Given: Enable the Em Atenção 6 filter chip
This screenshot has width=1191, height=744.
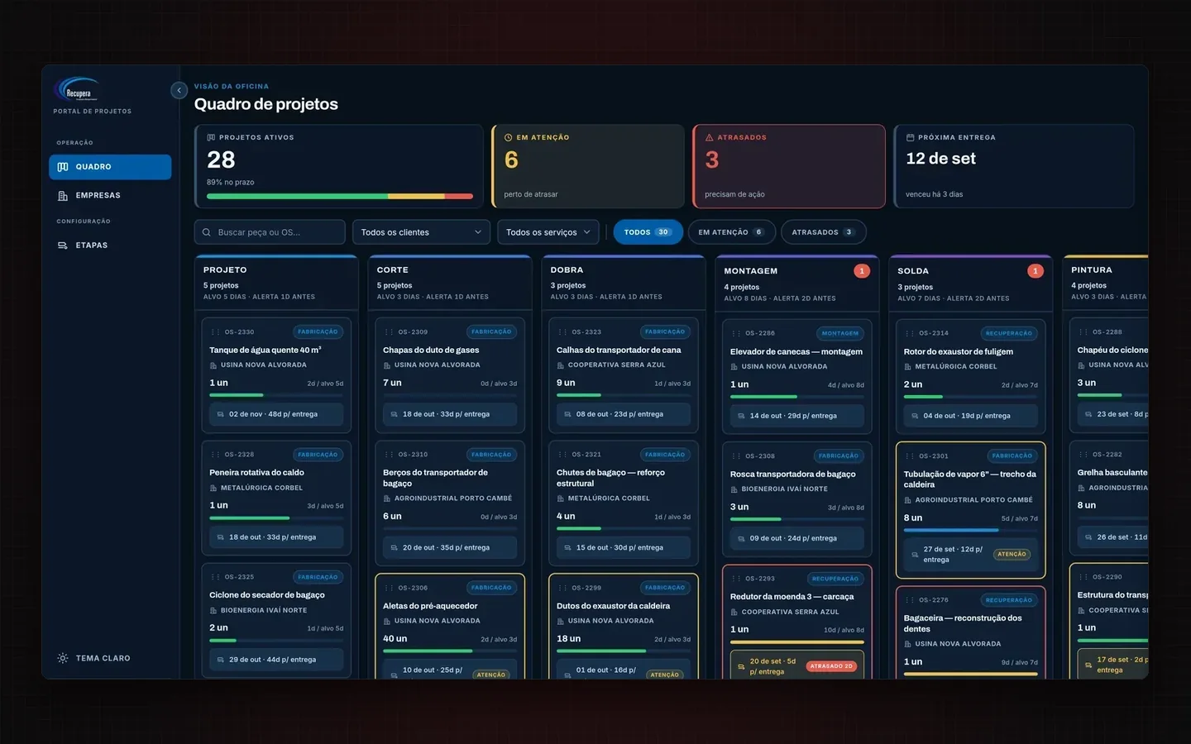Looking at the screenshot, I should (x=731, y=232).
